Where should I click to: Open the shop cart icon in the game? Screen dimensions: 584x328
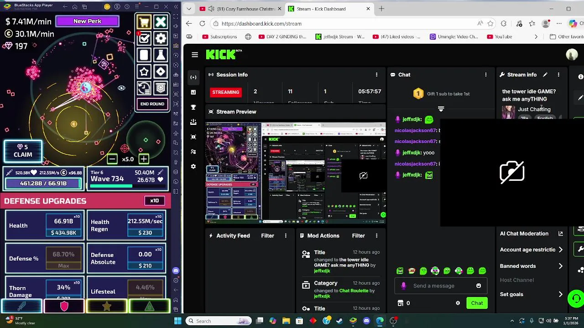[144, 22]
